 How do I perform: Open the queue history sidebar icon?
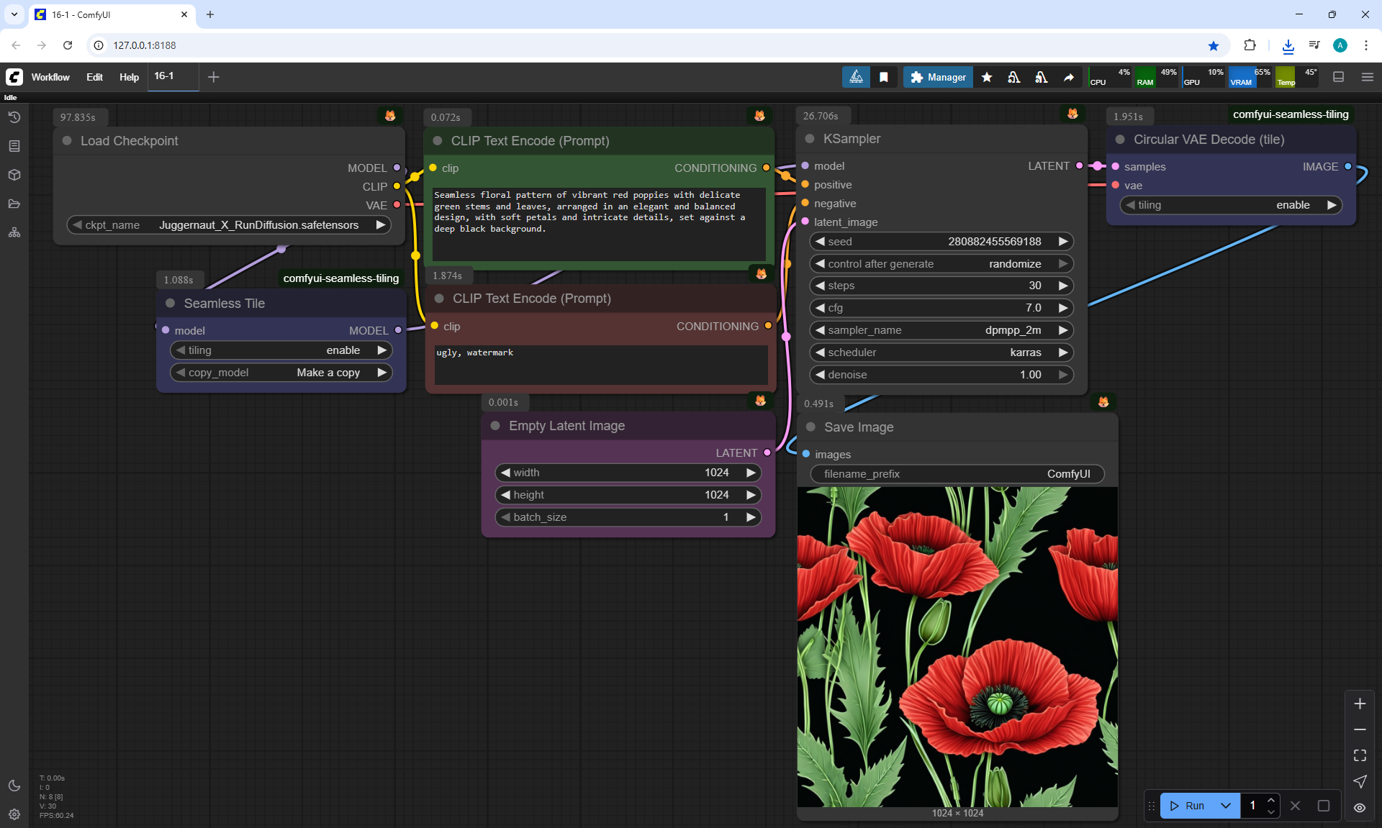(x=14, y=117)
